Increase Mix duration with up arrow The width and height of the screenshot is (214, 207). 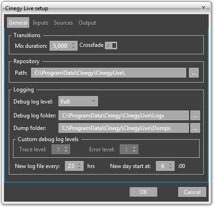73,44
